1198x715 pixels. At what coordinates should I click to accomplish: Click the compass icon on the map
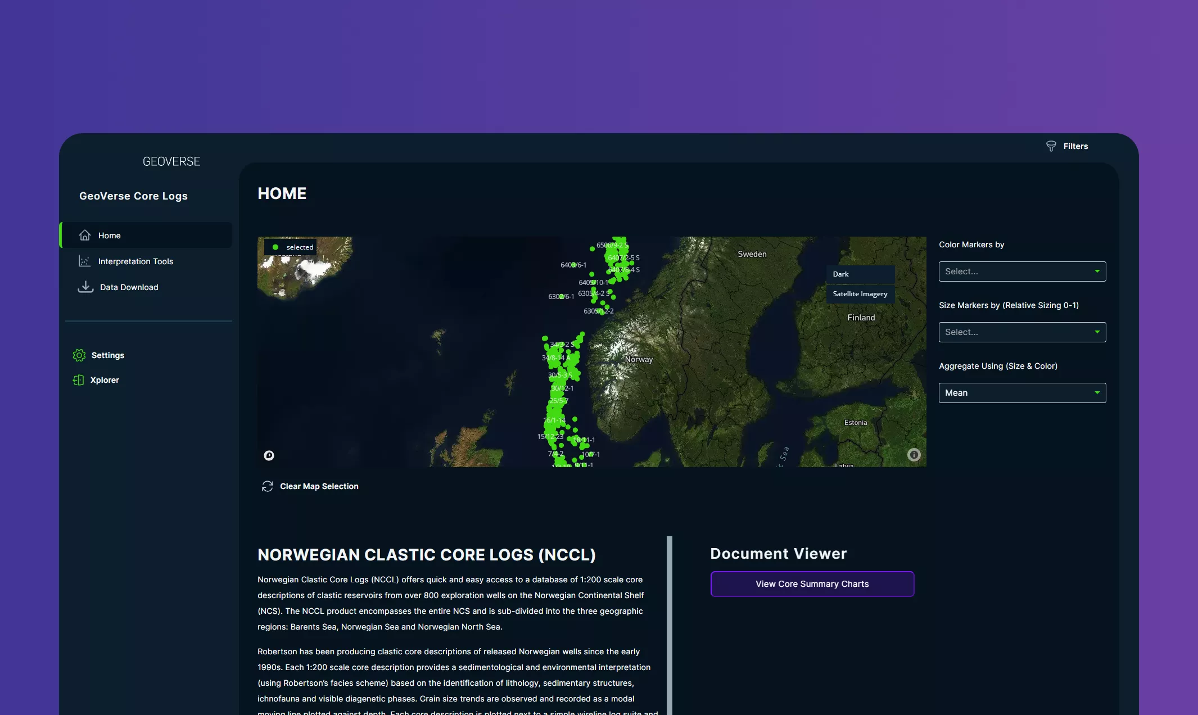[x=269, y=455]
